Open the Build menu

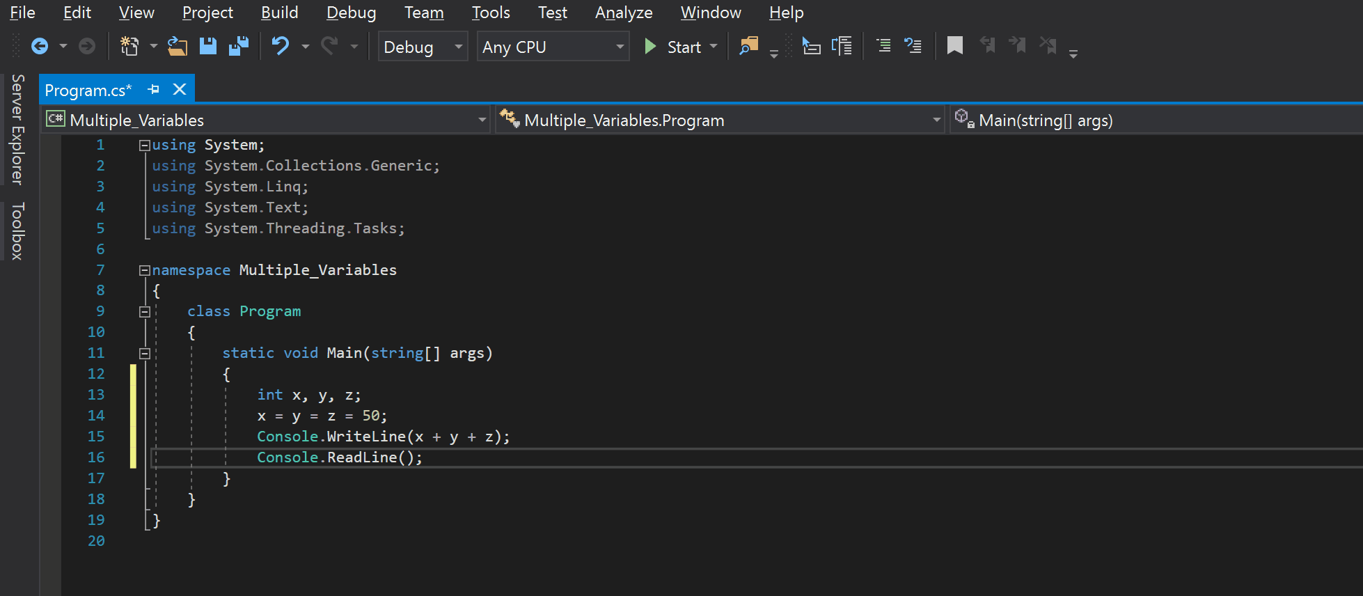coord(279,13)
